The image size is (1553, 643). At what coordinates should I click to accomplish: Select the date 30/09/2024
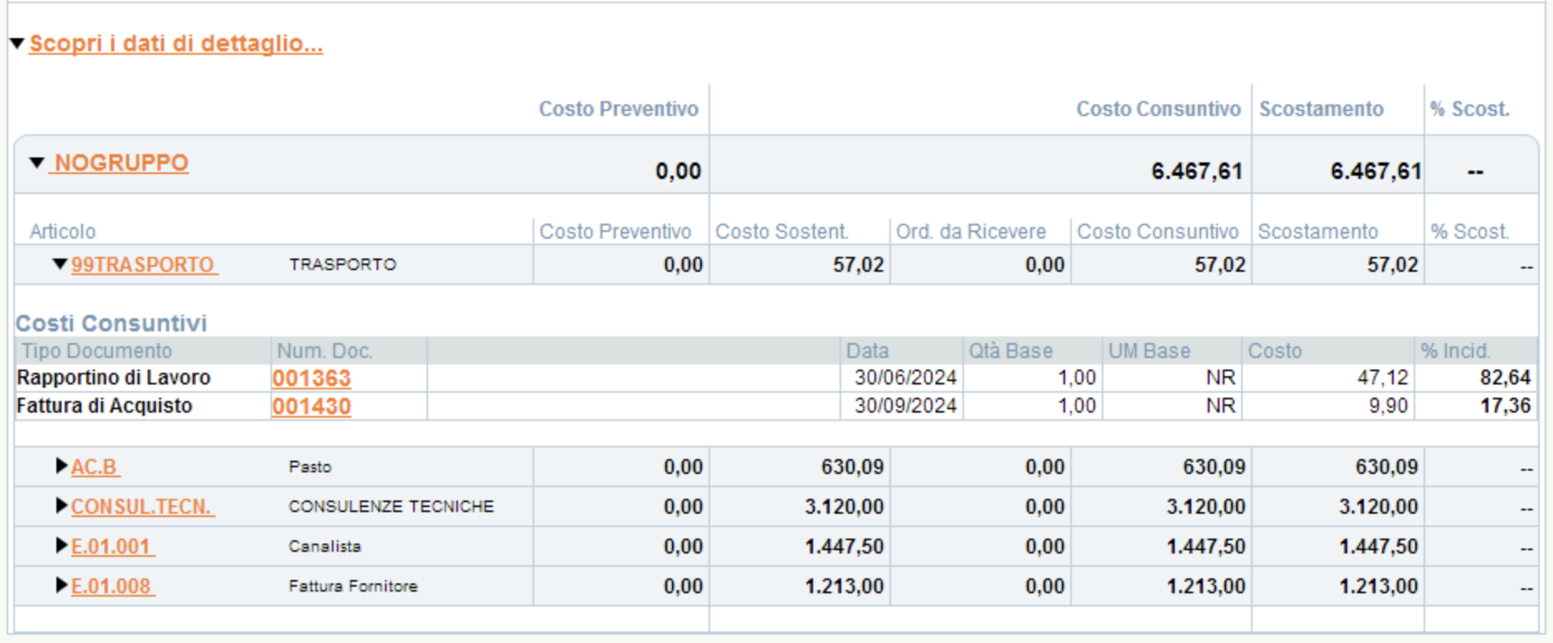[x=906, y=405]
